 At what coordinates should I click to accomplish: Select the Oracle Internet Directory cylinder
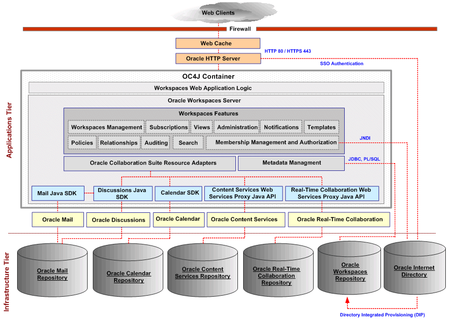pyautogui.click(x=414, y=271)
